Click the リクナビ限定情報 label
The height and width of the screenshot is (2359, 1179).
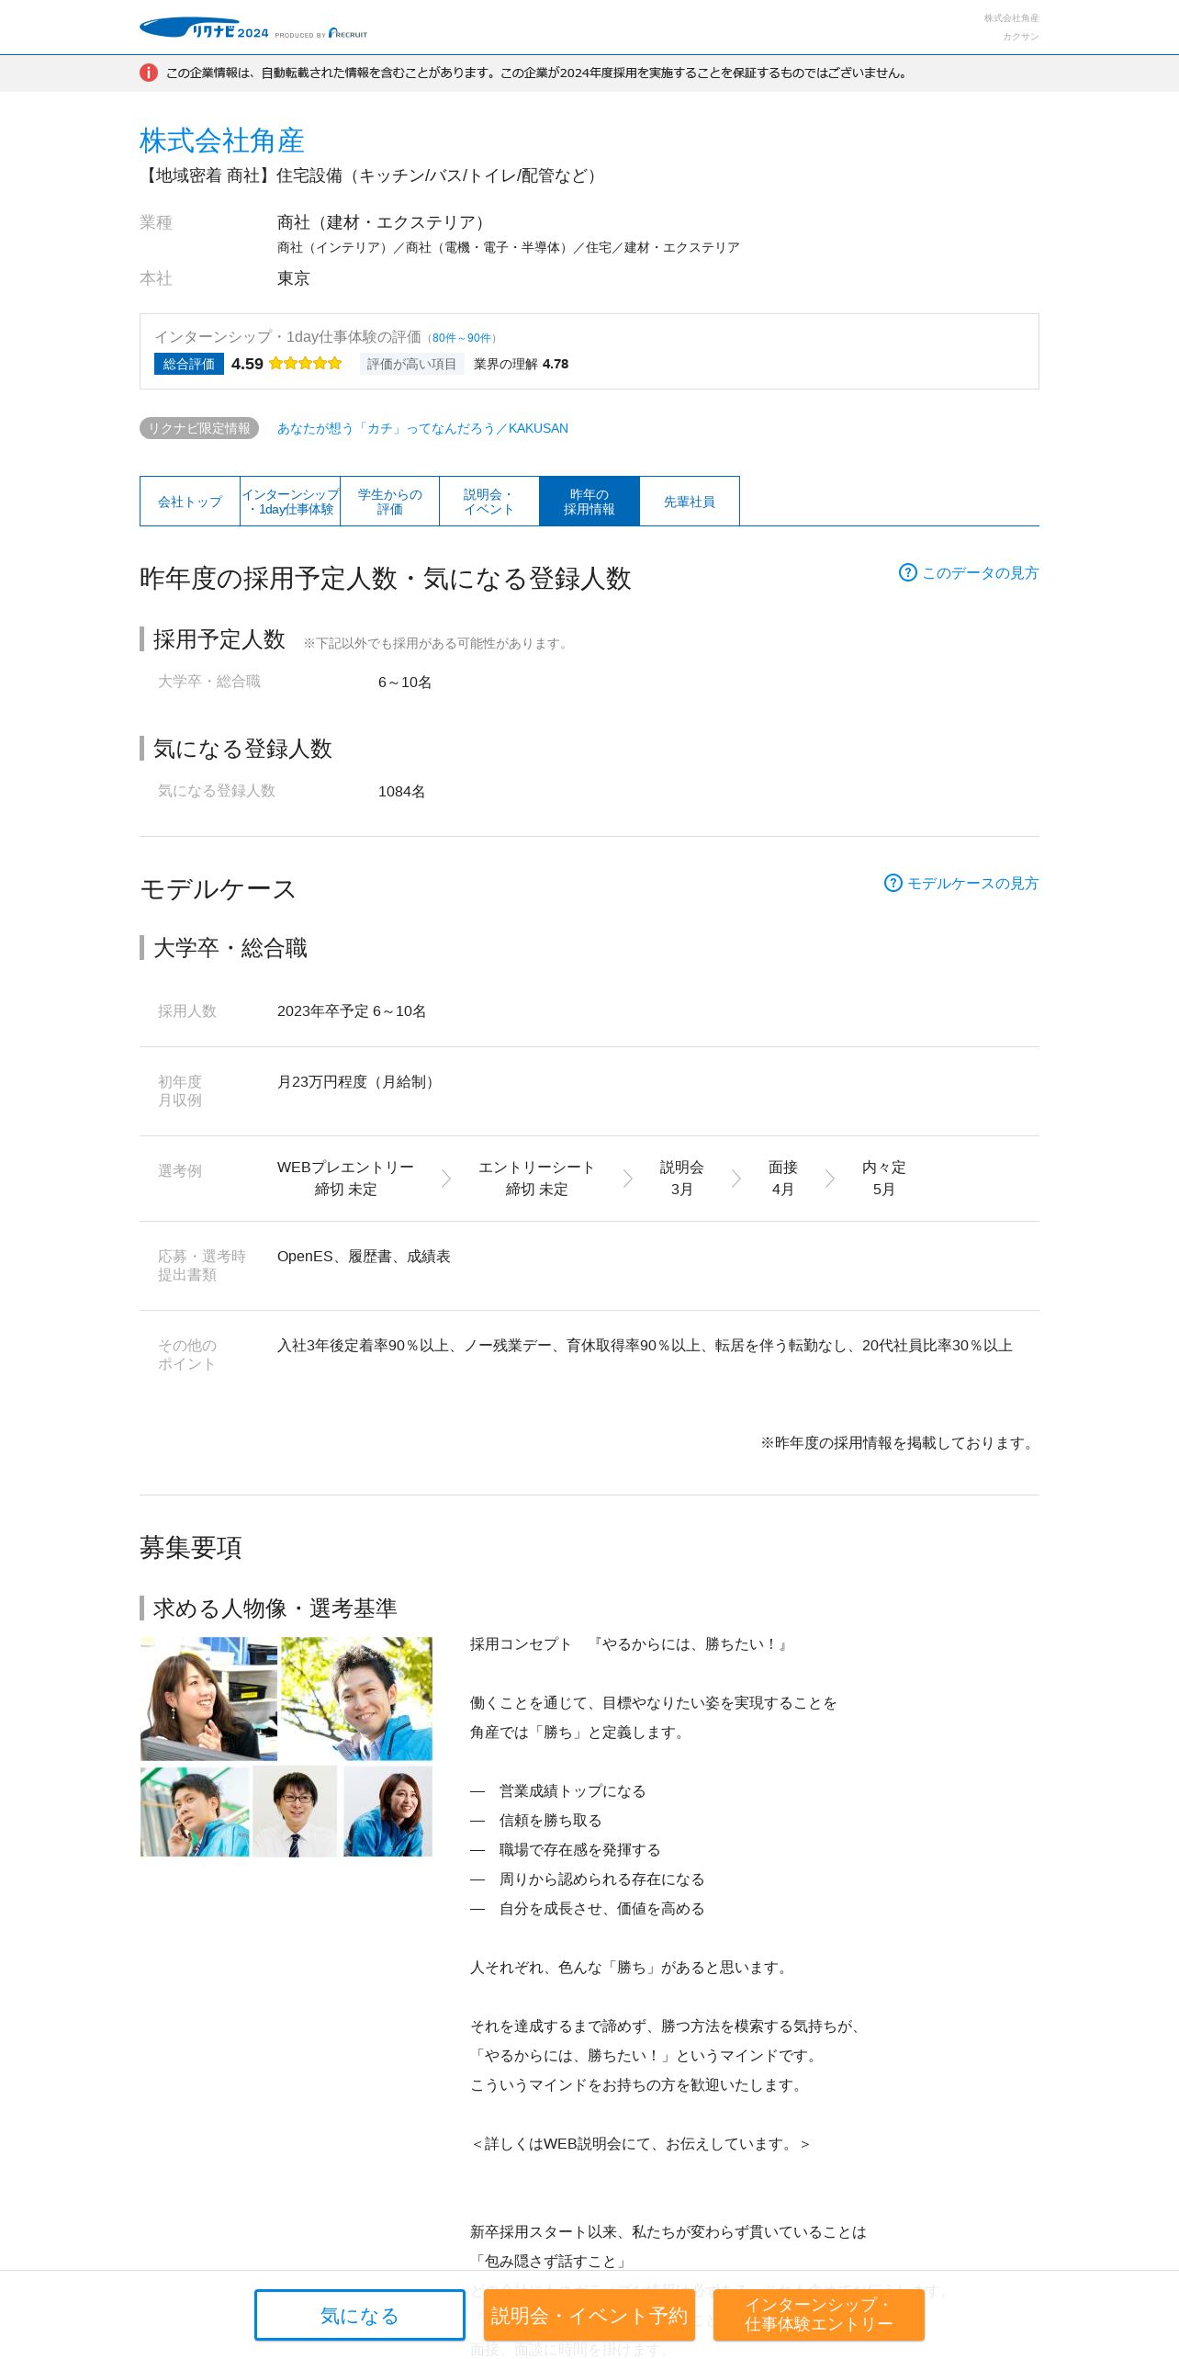(x=199, y=428)
